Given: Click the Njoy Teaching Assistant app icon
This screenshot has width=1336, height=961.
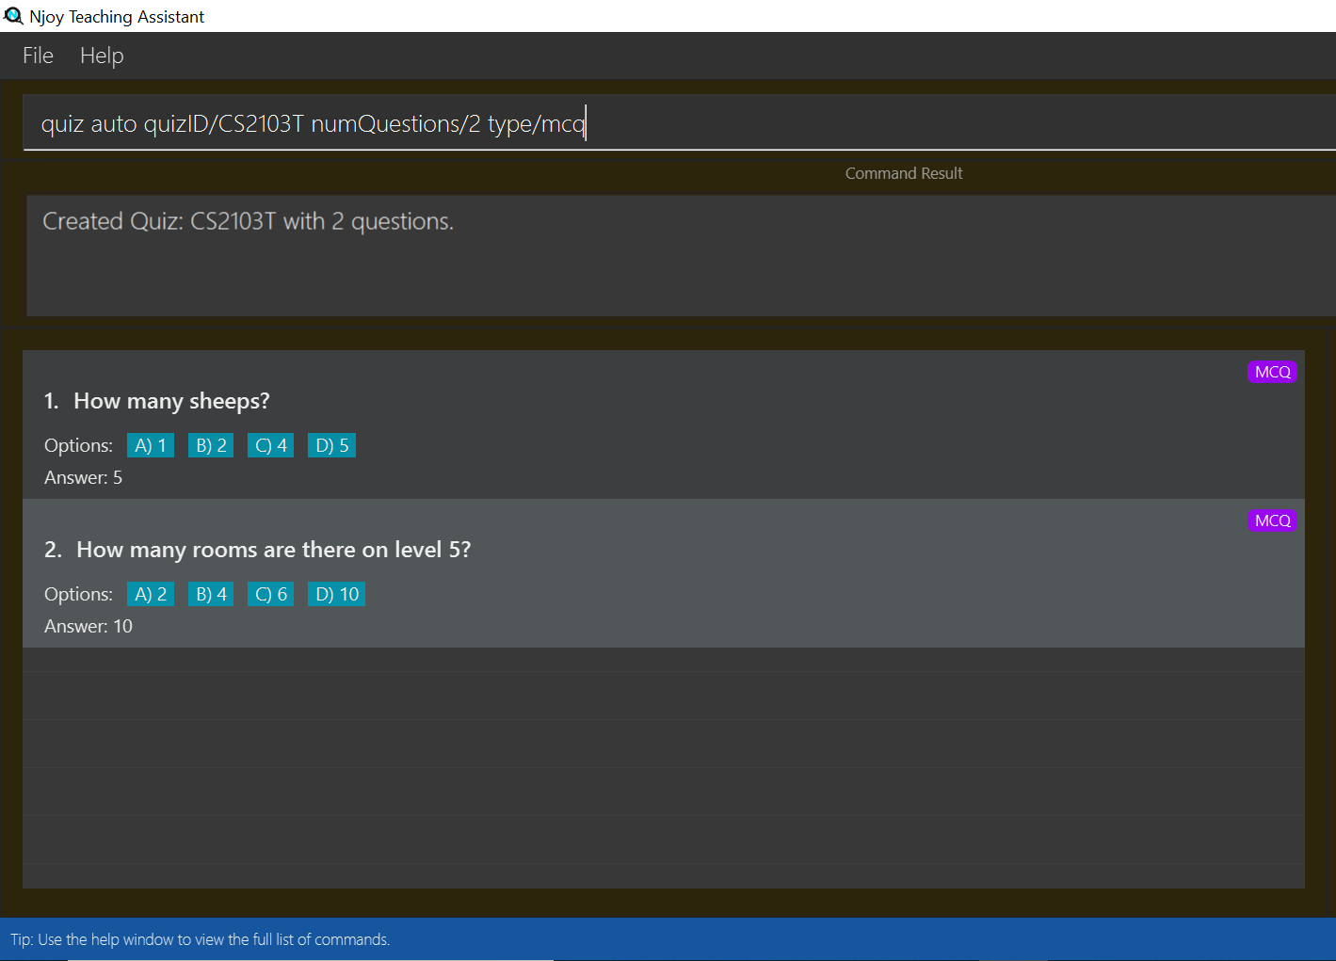Looking at the screenshot, I should tap(13, 16).
